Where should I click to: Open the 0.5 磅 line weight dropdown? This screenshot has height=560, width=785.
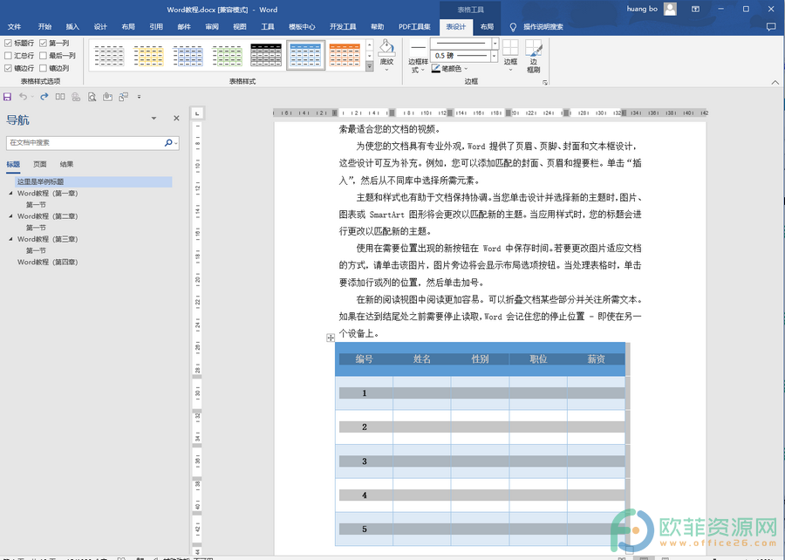[x=495, y=56]
